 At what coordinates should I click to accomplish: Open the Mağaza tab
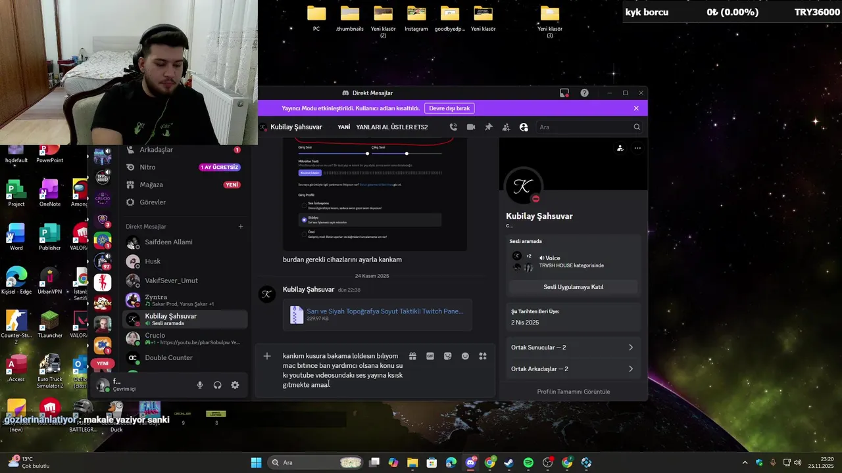tap(184, 185)
